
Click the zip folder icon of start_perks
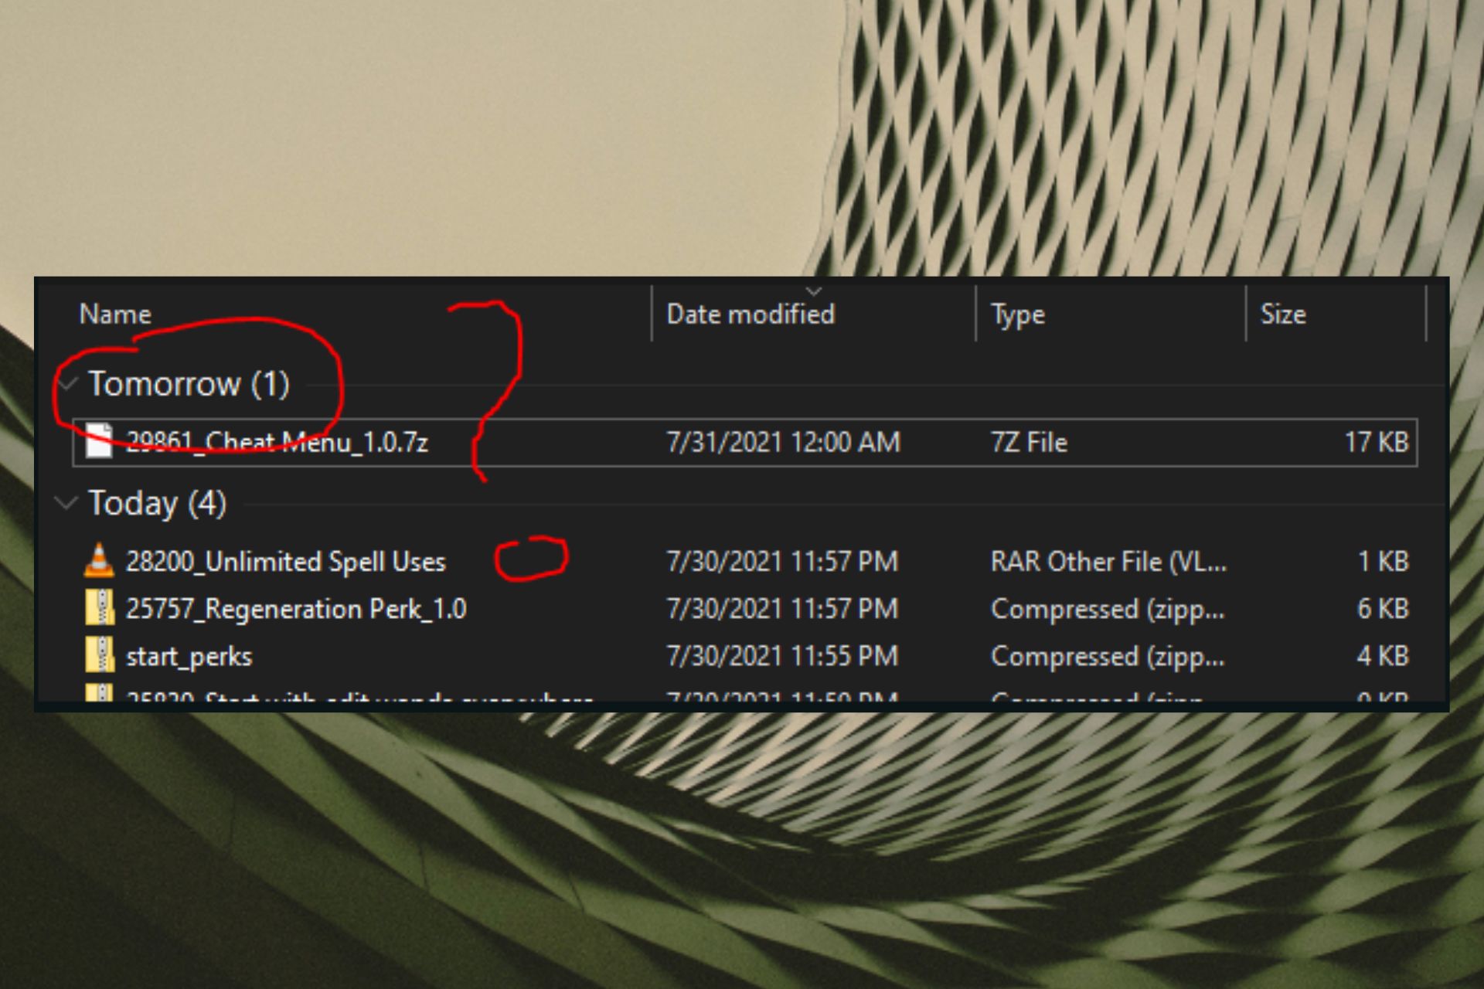point(100,655)
